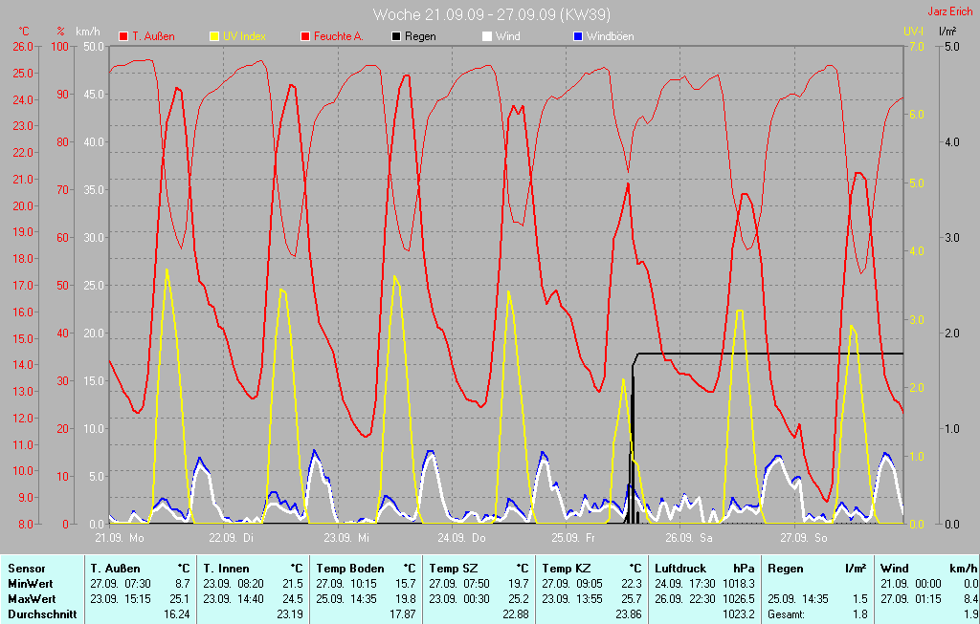Click the Temp Boden minimum 15.7
980x624 pixels.
(x=406, y=584)
